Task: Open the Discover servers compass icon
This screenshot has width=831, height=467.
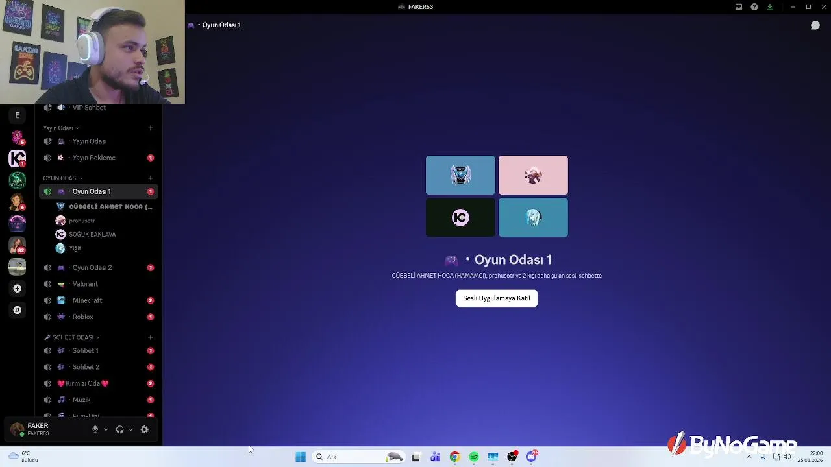Action: tap(18, 310)
